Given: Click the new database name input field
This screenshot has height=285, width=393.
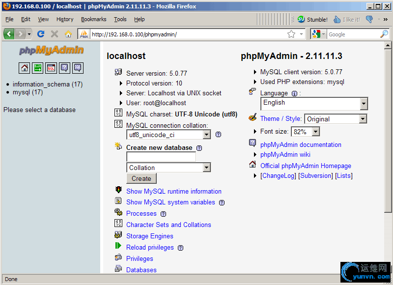Looking at the screenshot, I should [161, 157].
